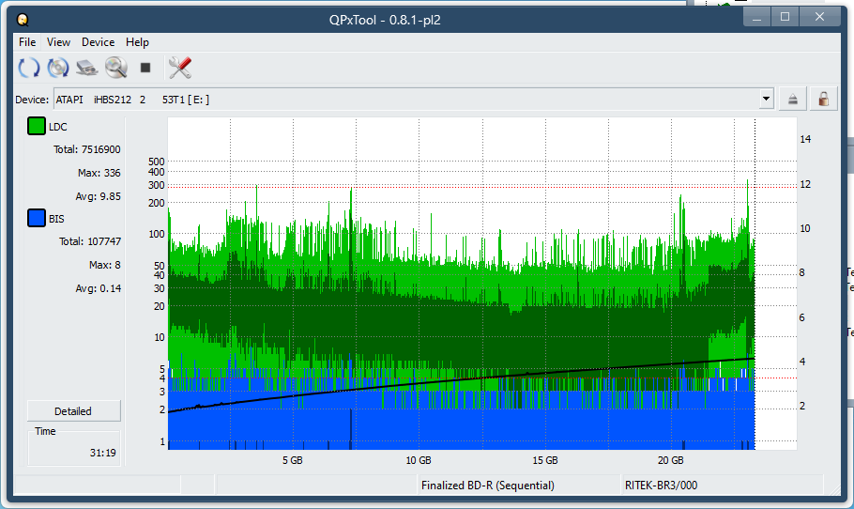The height and width of the screenshot is (509, 854).
Task: Open the Device menu
Action: (x=98, y=42)
